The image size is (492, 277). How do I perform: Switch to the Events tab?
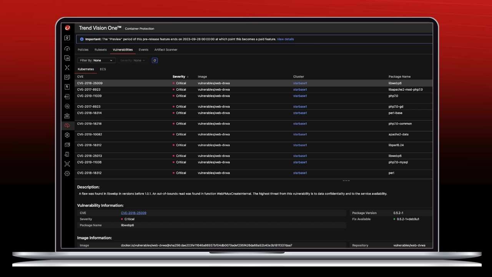click(143, 50)
